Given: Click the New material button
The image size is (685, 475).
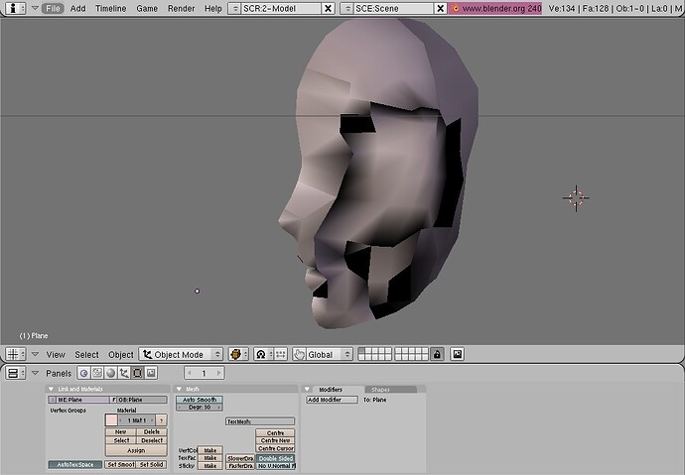Looking at the screenshot, I should click(120, 431).
